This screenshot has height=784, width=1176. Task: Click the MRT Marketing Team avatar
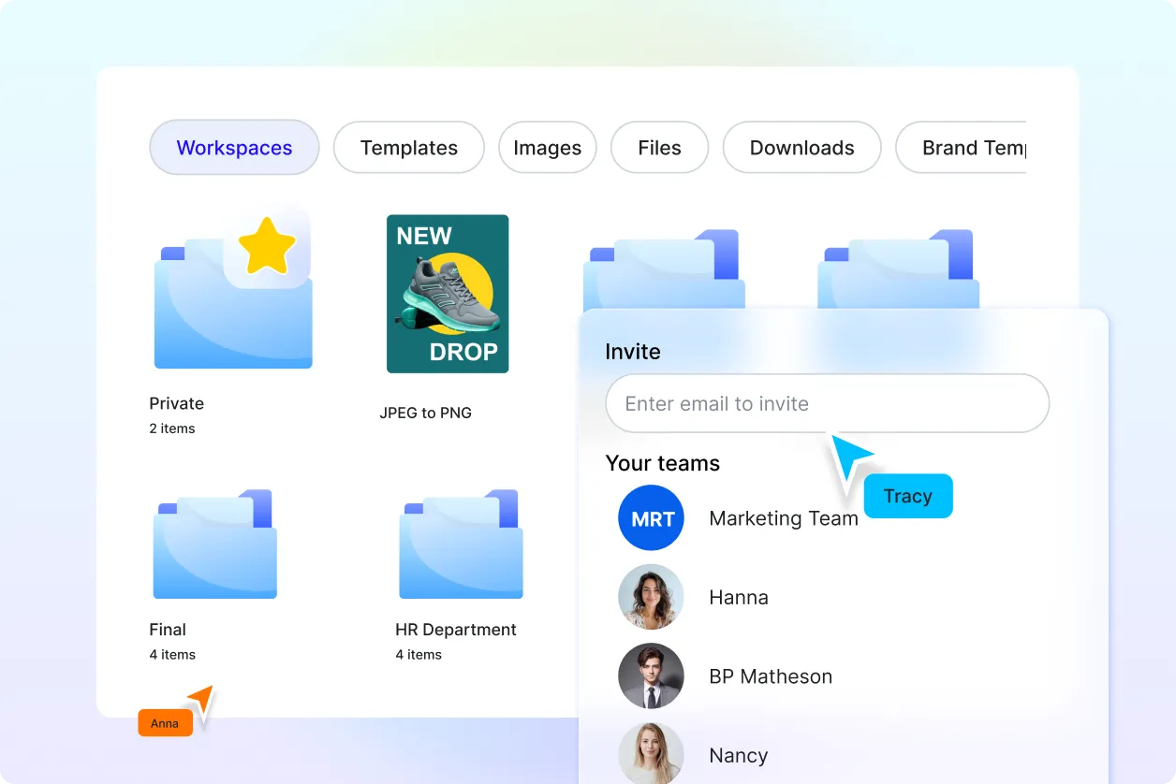coord(652,518)
